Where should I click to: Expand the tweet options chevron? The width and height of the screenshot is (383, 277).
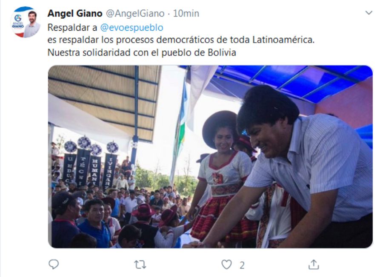point(369,13)
